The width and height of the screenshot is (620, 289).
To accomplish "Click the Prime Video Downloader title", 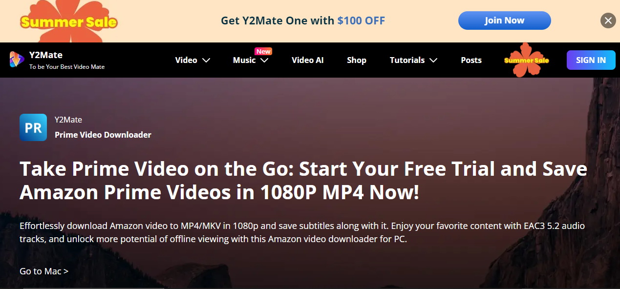I will (x=103, y=135).
